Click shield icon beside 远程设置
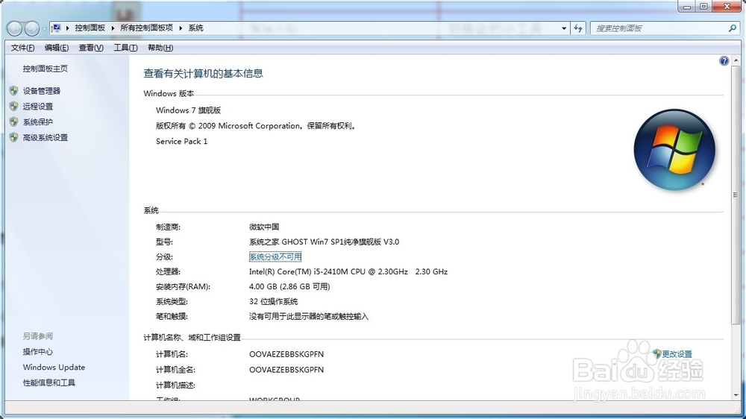Image resolution: width=746 pixels, height=419 pixels. coord(13,106)
